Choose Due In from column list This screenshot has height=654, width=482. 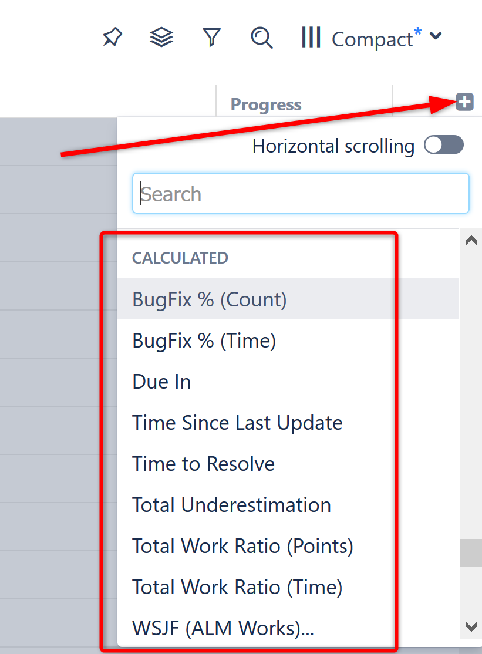161,382
